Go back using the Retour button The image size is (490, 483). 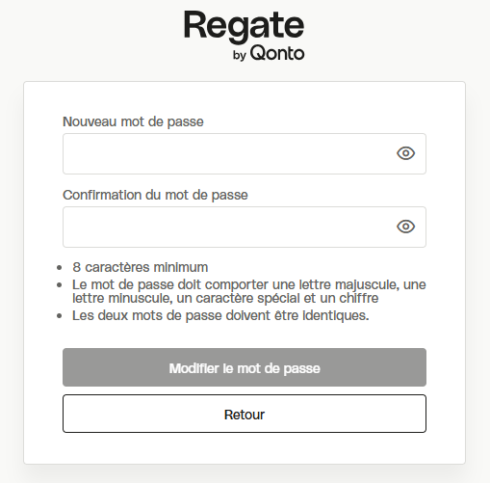coord(245,414)
